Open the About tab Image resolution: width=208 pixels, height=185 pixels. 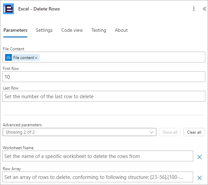click(x=121, y=30)
